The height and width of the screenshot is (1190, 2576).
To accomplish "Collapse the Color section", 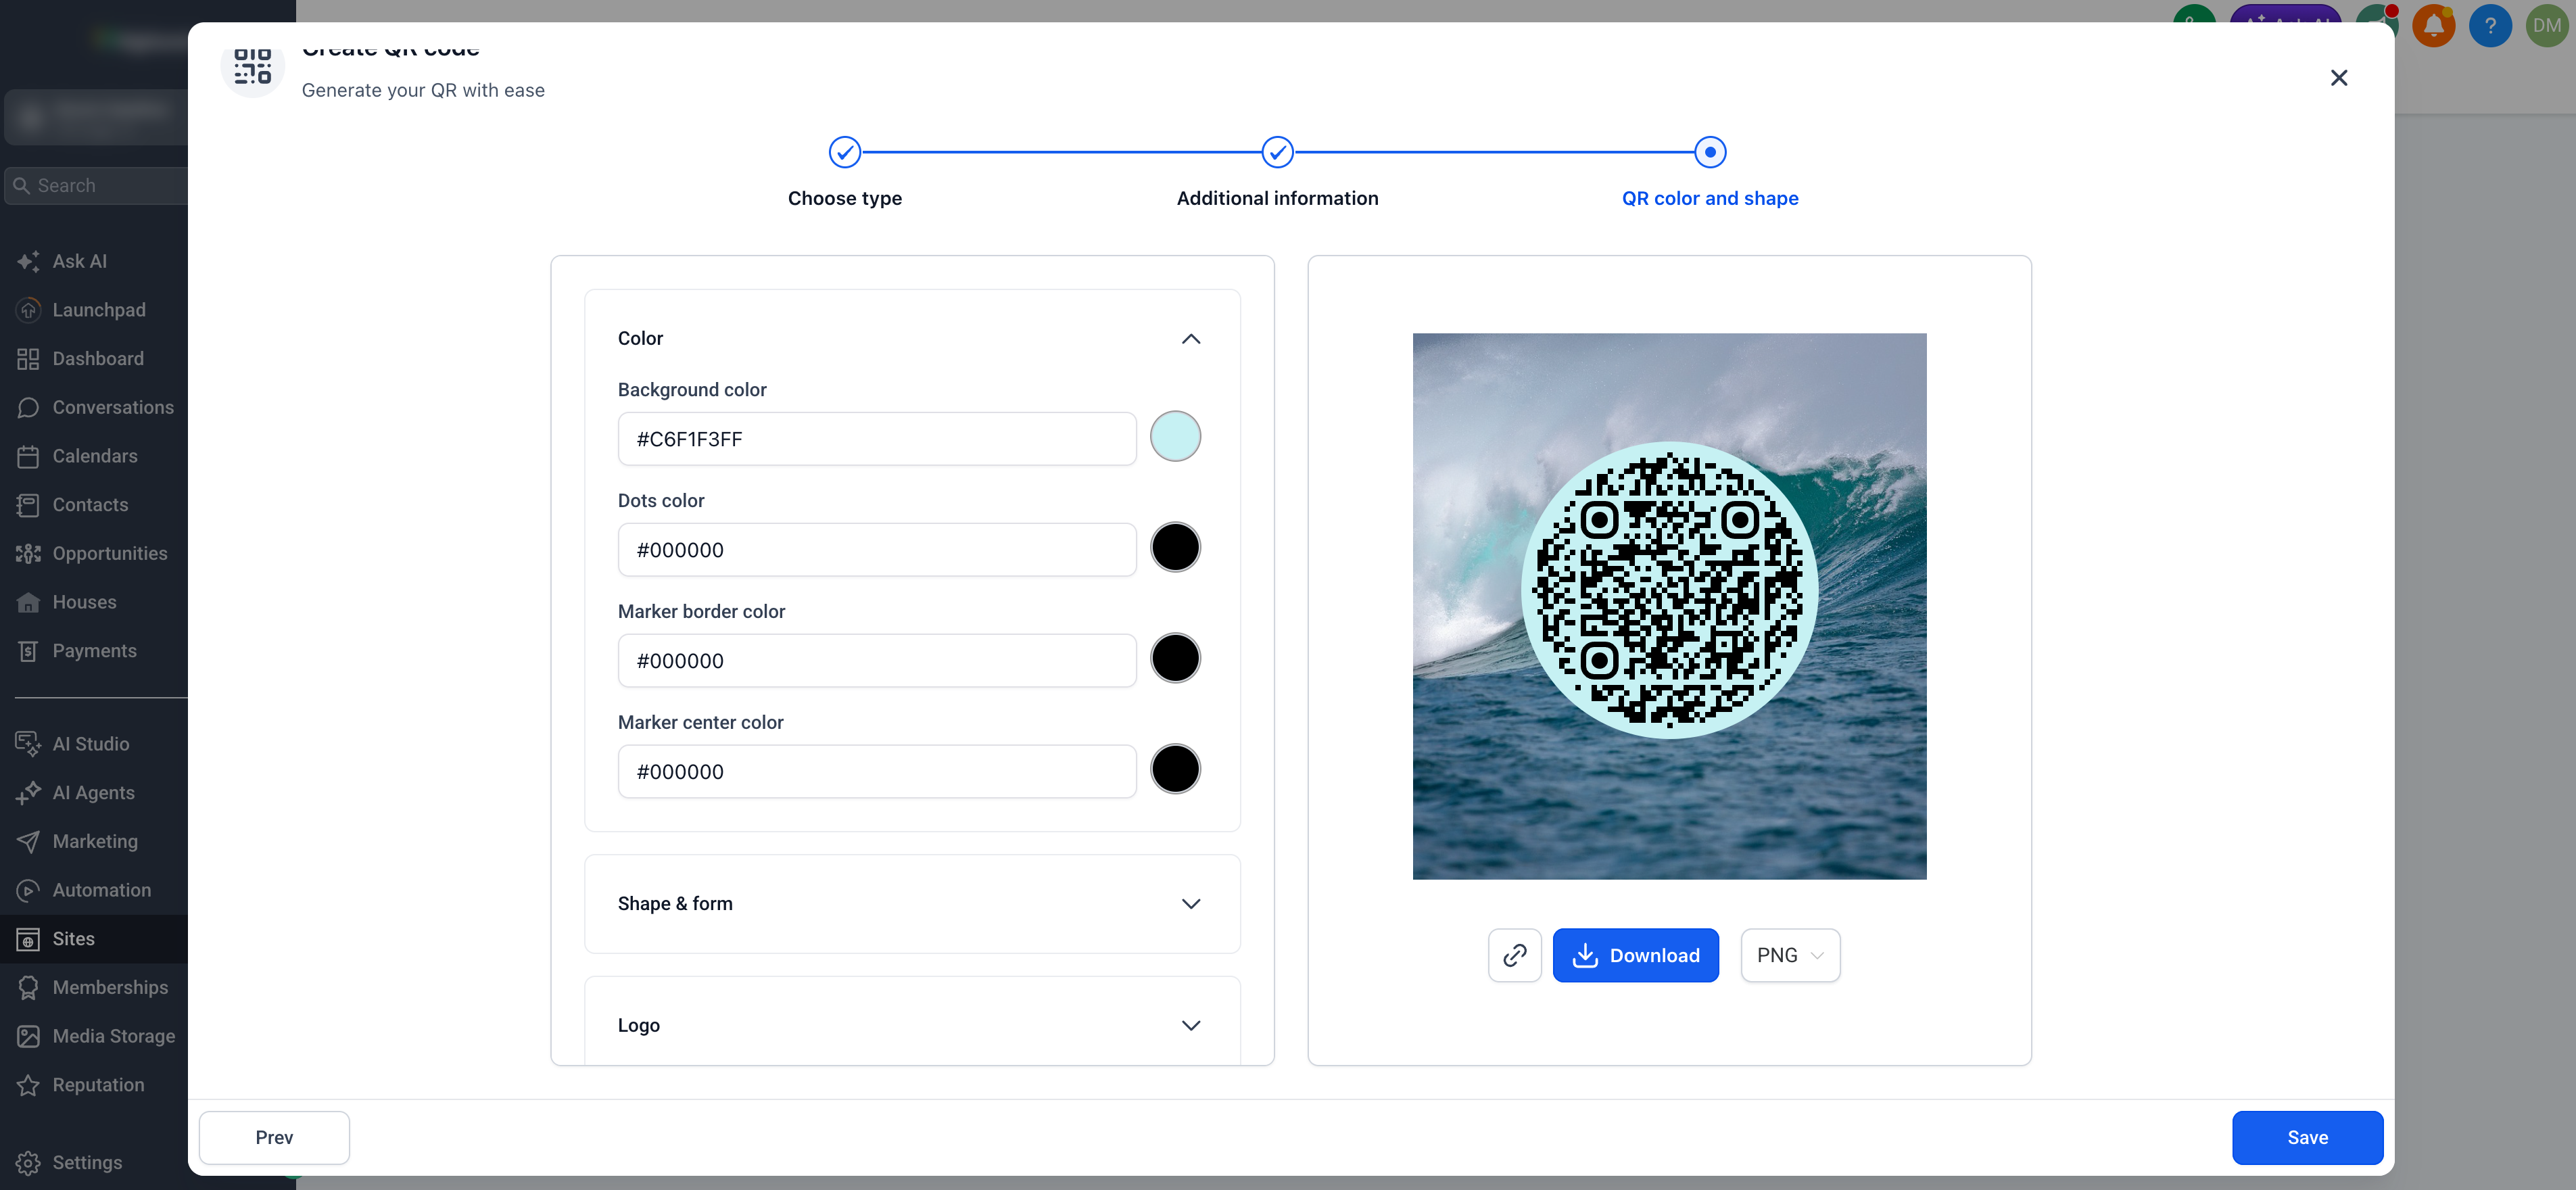I will click(1190, 339).
